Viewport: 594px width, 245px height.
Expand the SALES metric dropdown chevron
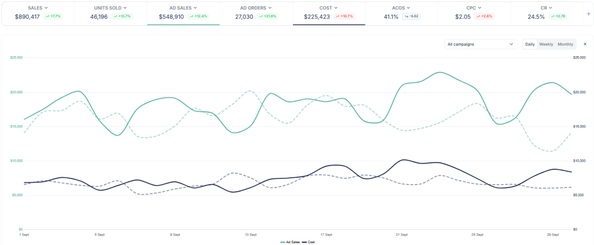click(x=46, y=8)
